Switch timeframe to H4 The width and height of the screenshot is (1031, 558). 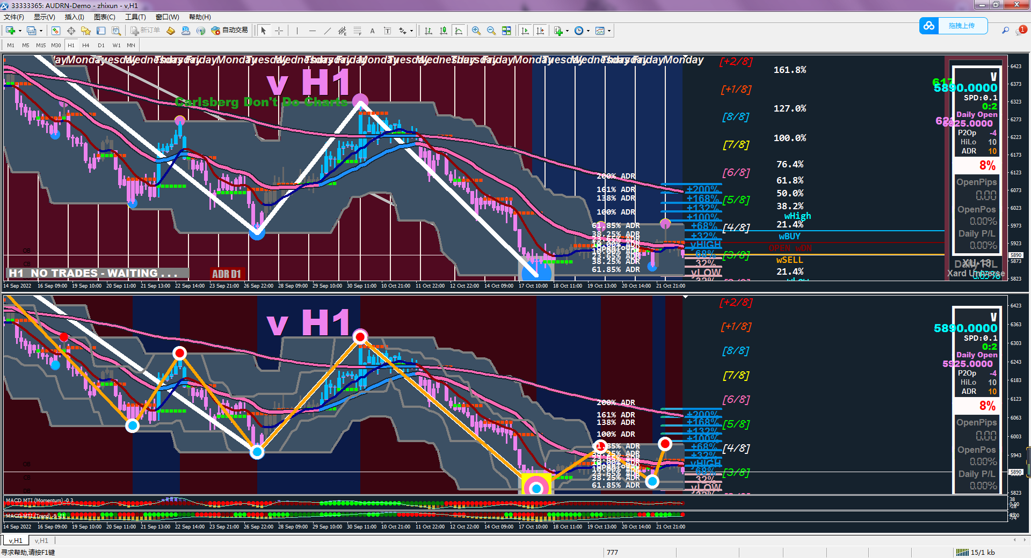tap(86, 45)
